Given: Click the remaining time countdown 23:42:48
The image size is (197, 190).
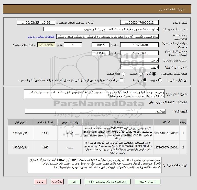Looking at the screenshot, I should coord(46,45).
